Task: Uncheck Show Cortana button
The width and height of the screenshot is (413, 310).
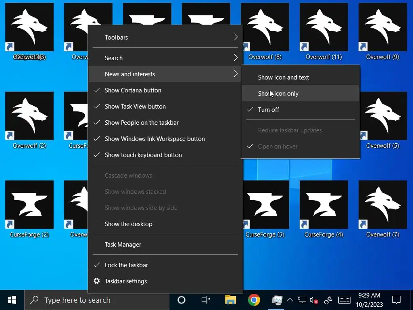Action: point(165,90)
